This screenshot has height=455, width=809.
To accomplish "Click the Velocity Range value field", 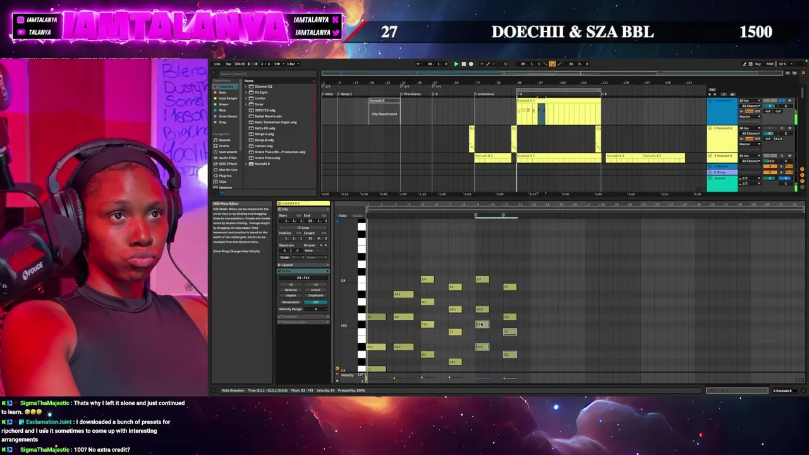I will (x=315, y=309).
